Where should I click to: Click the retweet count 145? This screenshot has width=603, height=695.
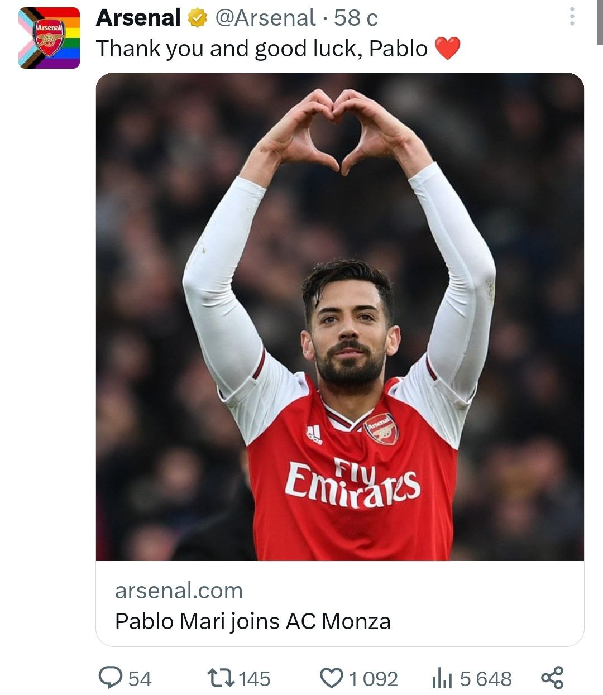tap(255, 679)
